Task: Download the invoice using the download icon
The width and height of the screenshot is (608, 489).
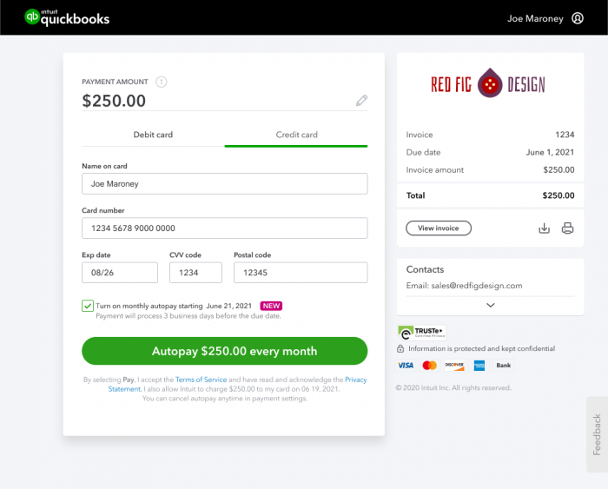Action: click(544, 228)
